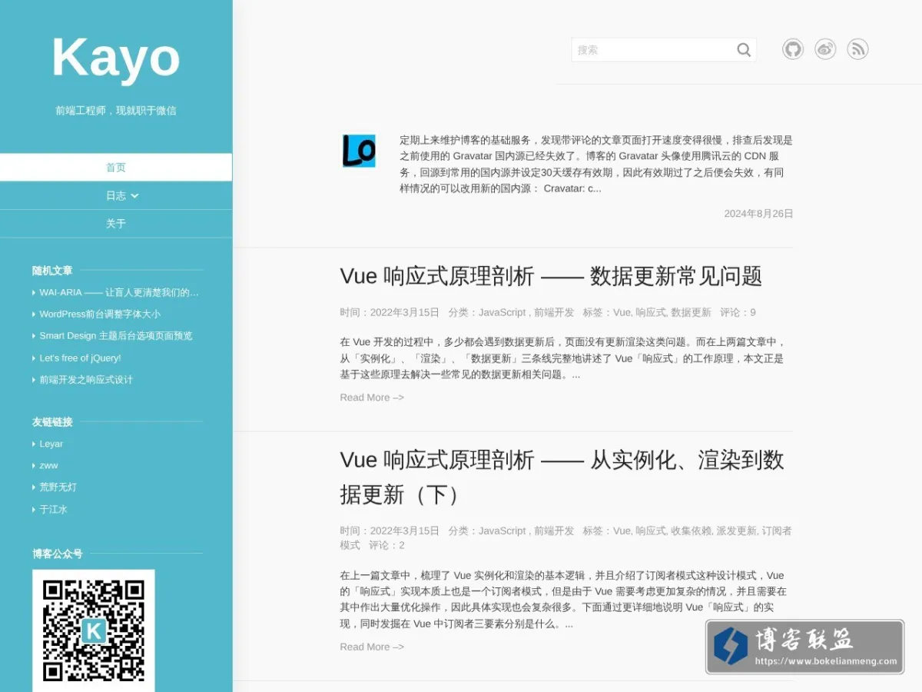This screenshot has width=922, height=692.
Task: Open Let's free of jQuery! article
Action: (80, 358)
